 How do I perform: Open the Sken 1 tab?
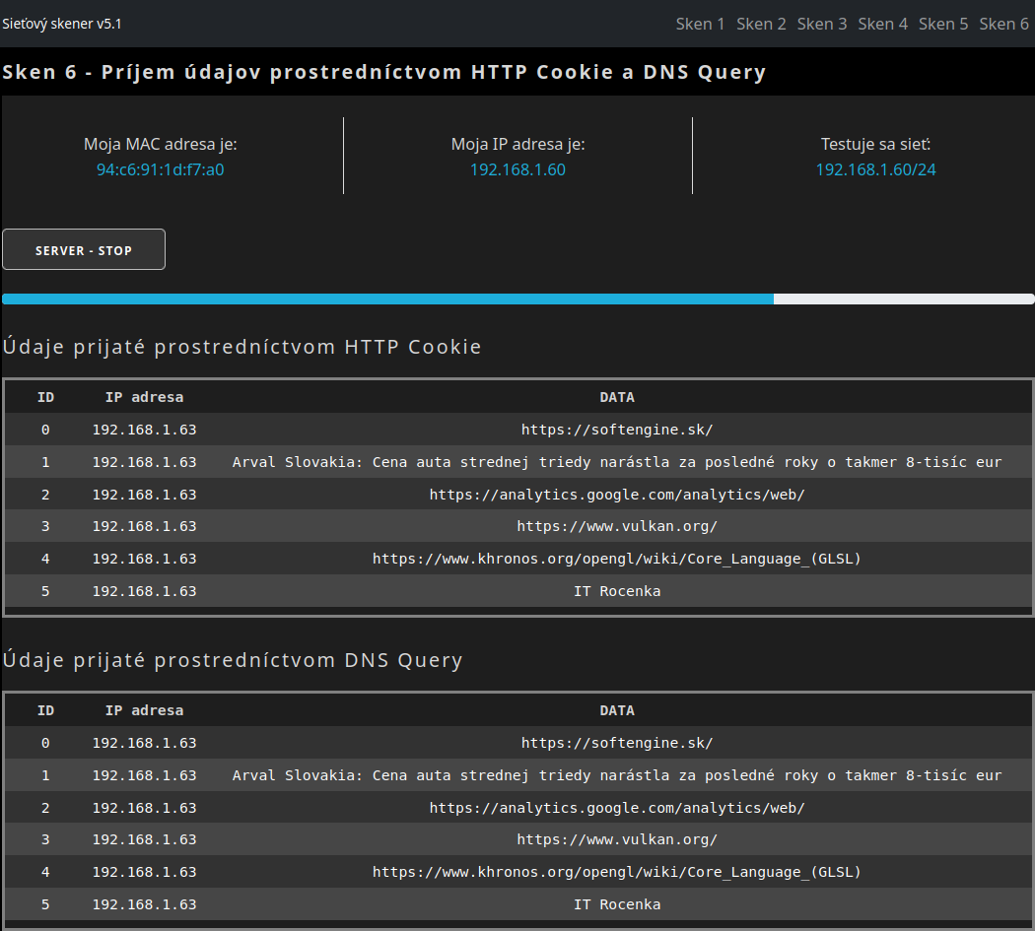coord(700,24)
